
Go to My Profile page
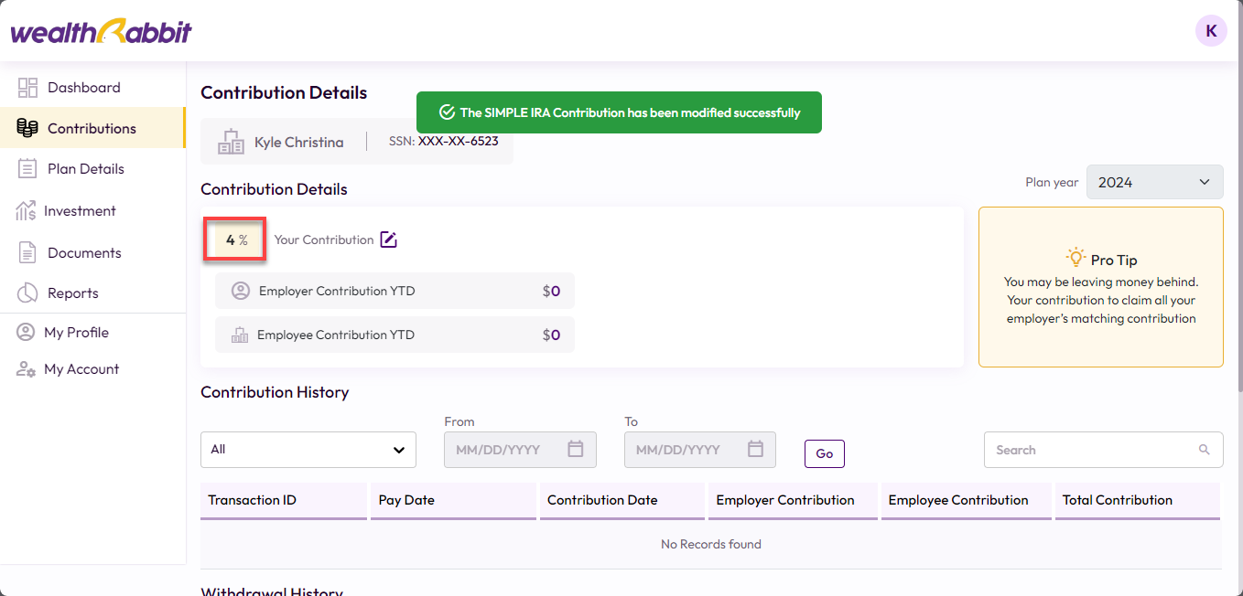click(x=76, y=333)
